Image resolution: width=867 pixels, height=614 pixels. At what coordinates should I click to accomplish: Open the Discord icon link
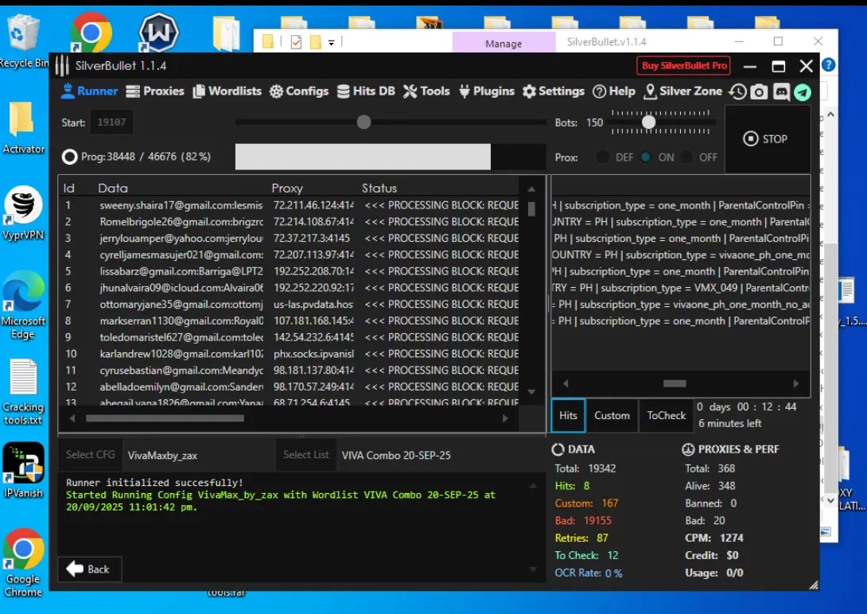point(781,91)
